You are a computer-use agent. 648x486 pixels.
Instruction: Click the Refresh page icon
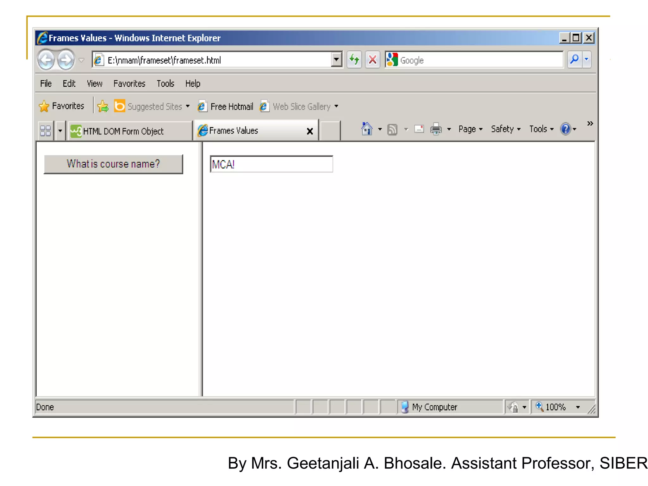coord(354,59)
